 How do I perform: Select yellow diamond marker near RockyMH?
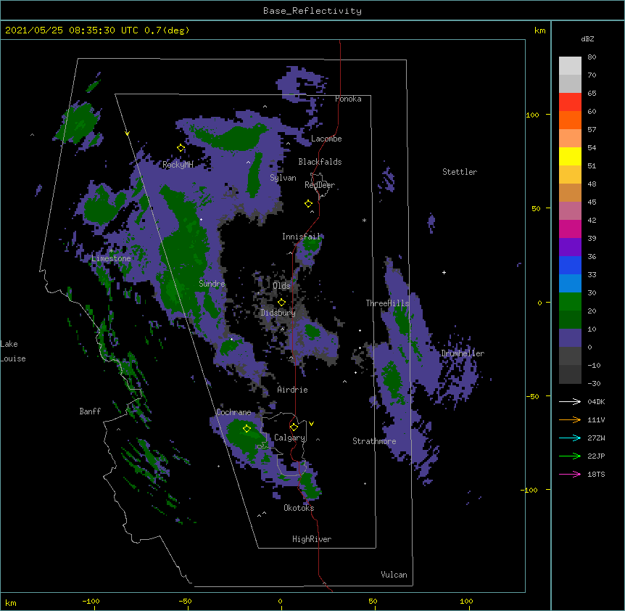[x=181, y=148]
